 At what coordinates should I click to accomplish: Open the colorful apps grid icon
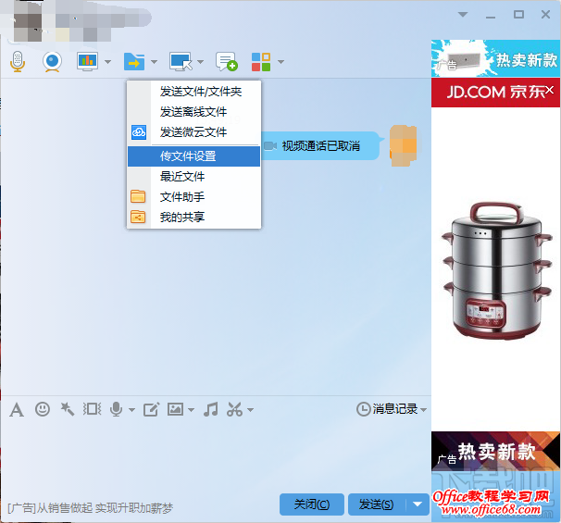coord(261,61)
